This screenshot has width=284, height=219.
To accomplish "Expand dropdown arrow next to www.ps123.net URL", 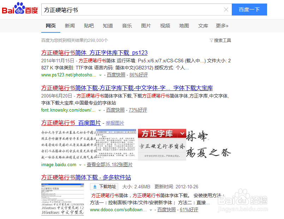I will tap(100, 75).
